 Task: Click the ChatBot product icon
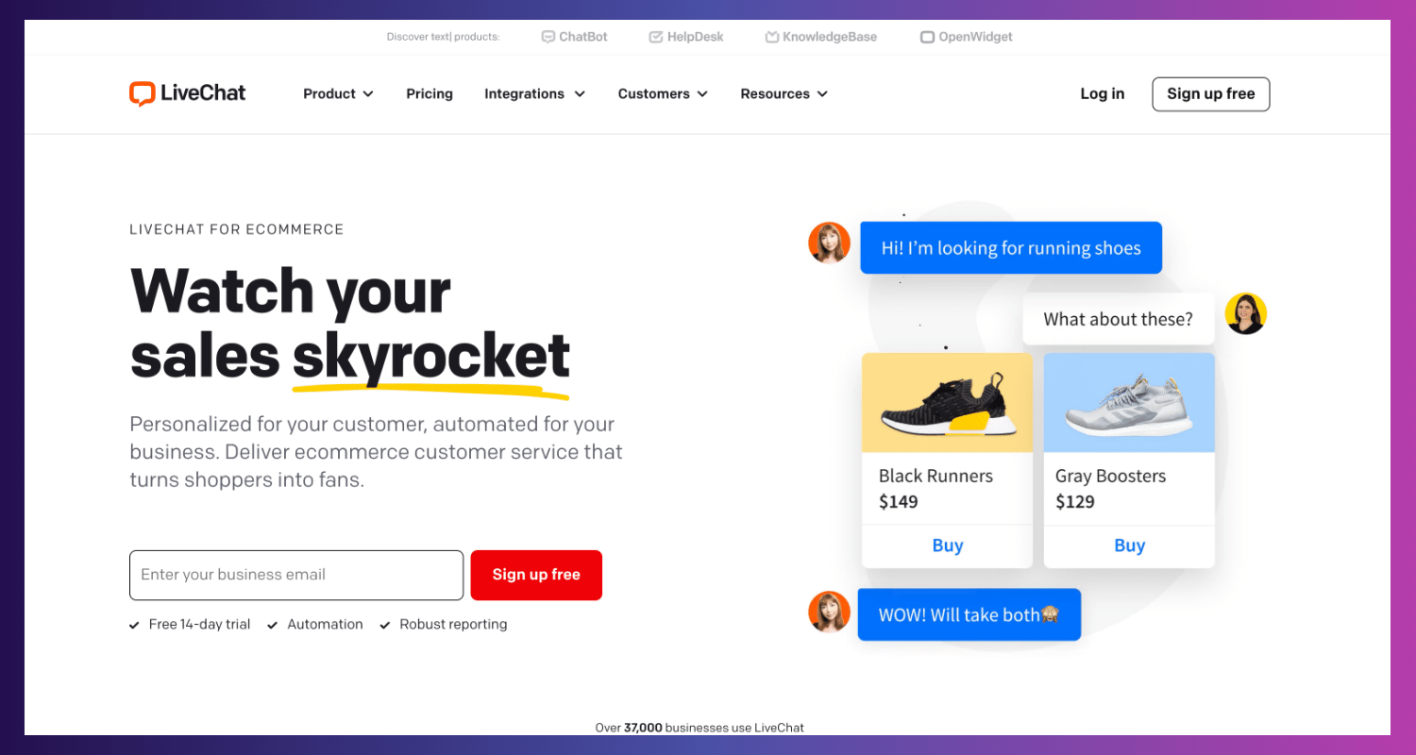pyautogui.click(x=548, y=37)
